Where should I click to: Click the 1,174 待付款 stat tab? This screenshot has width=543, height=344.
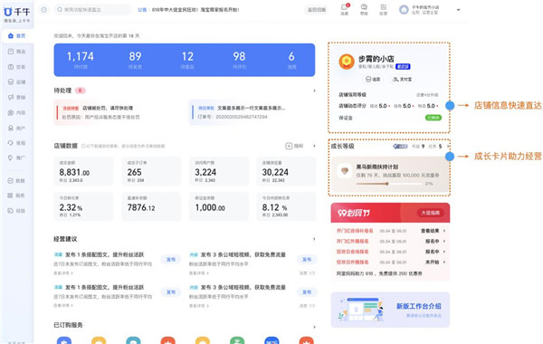(x=81, y=60)
